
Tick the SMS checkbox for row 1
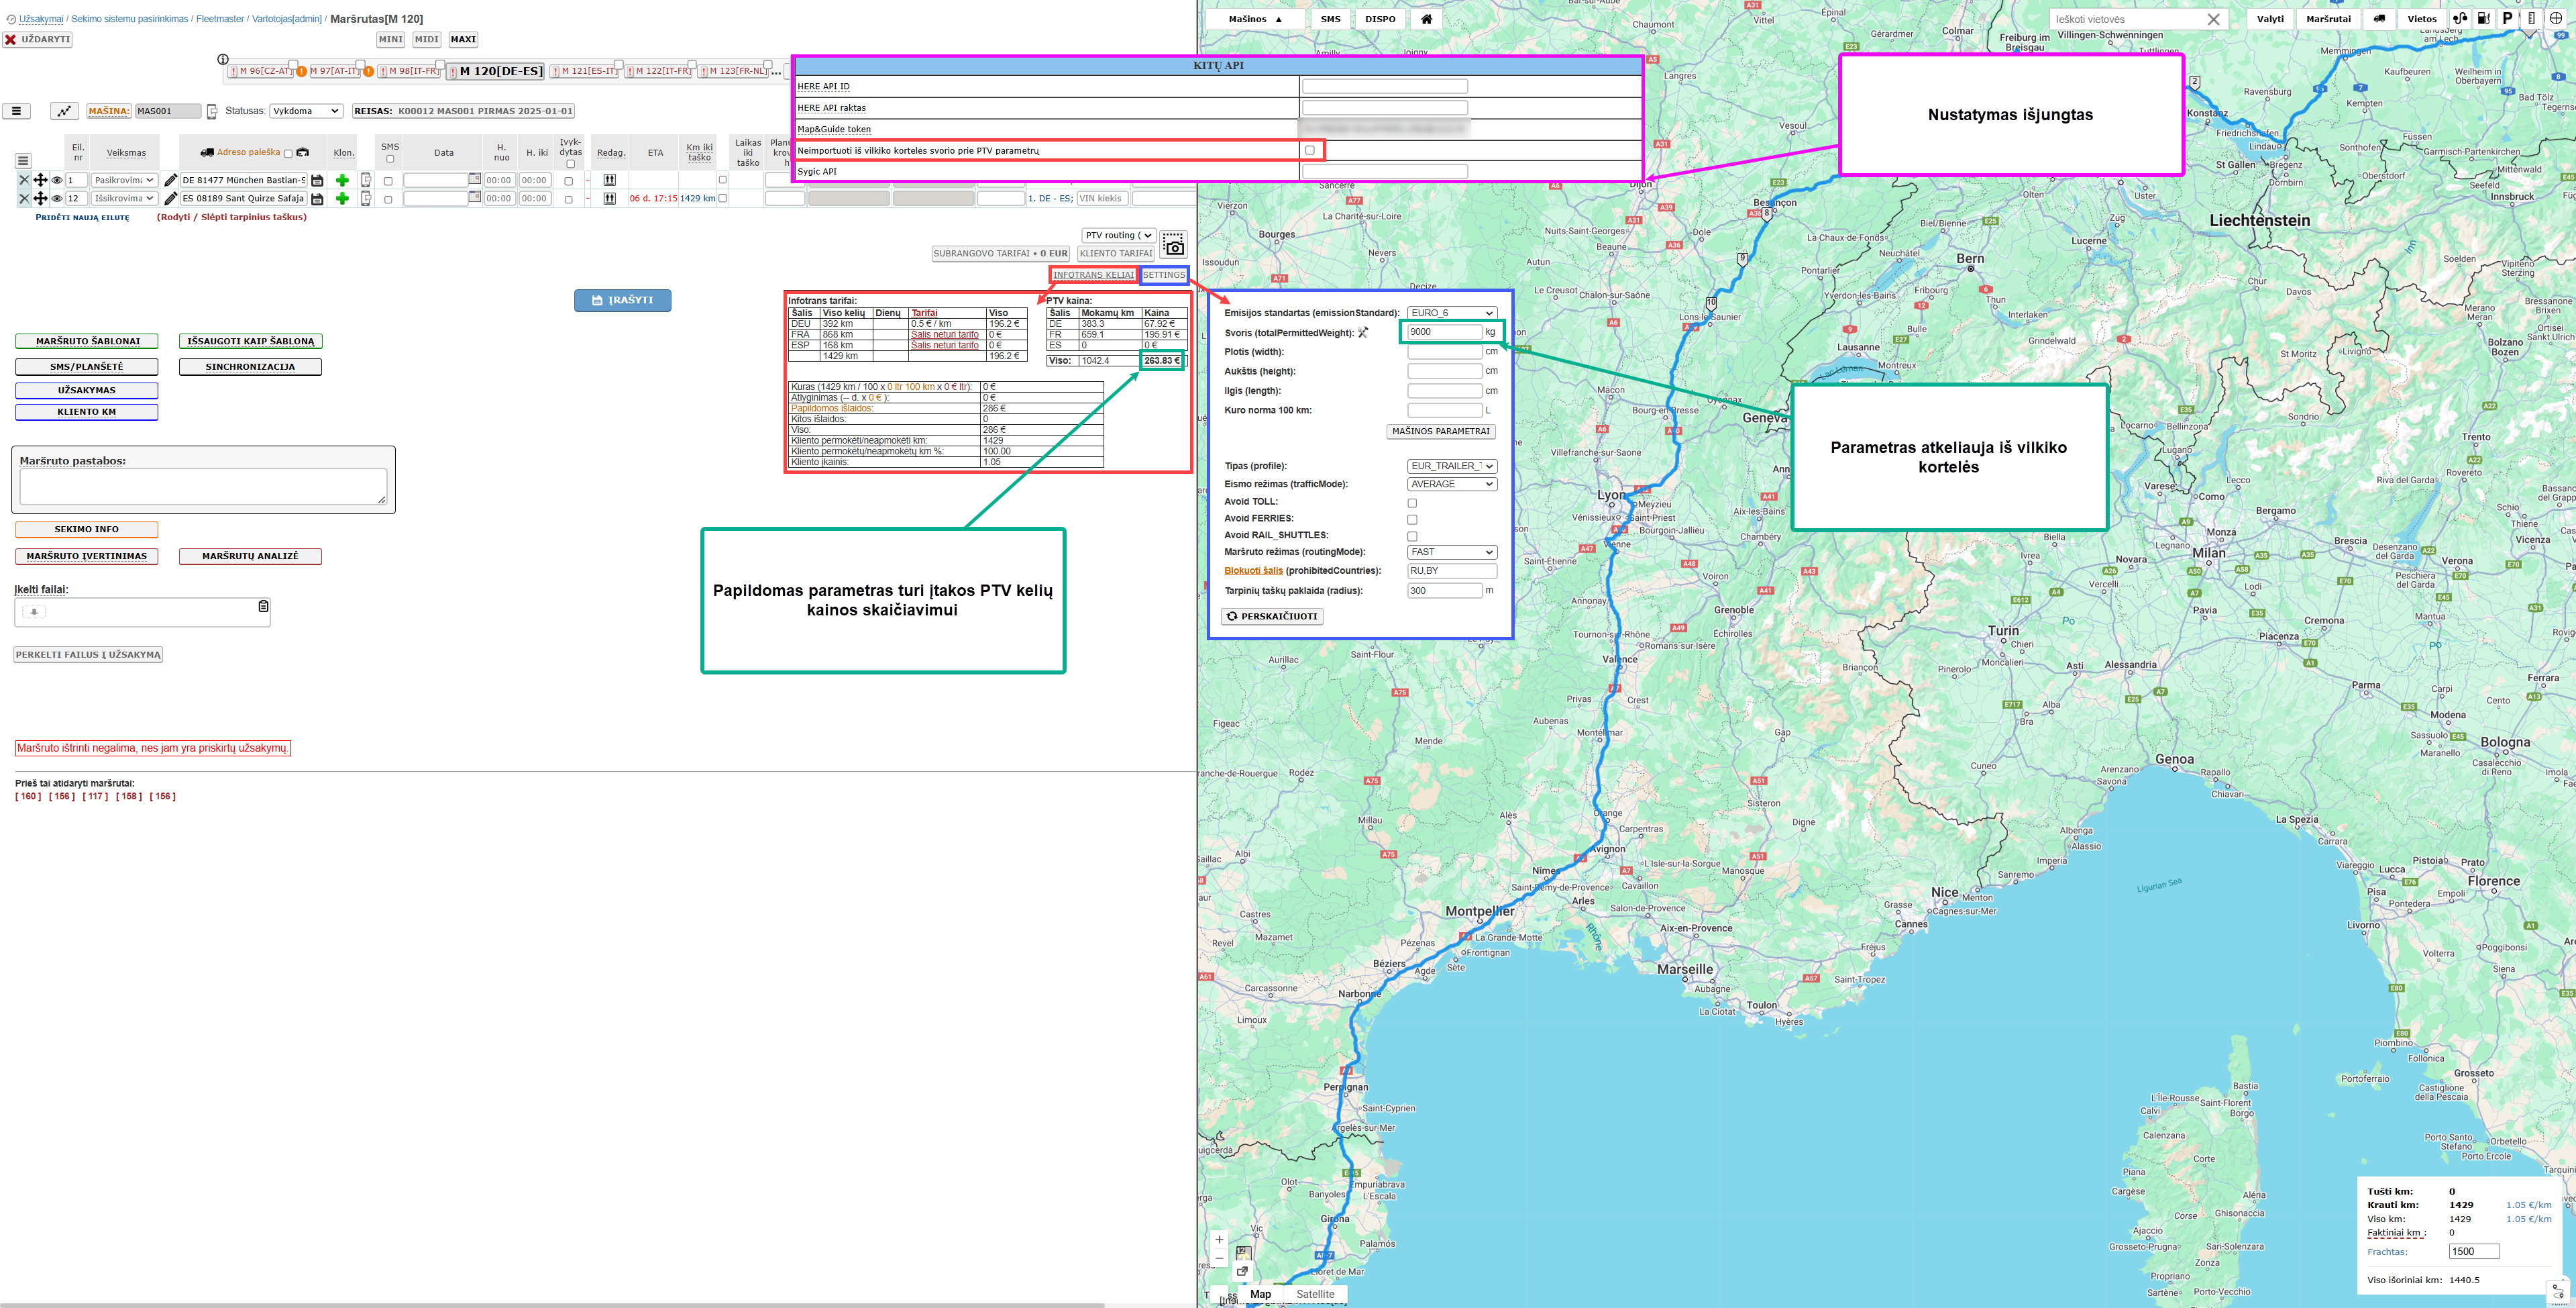click(x=388, y=181)
